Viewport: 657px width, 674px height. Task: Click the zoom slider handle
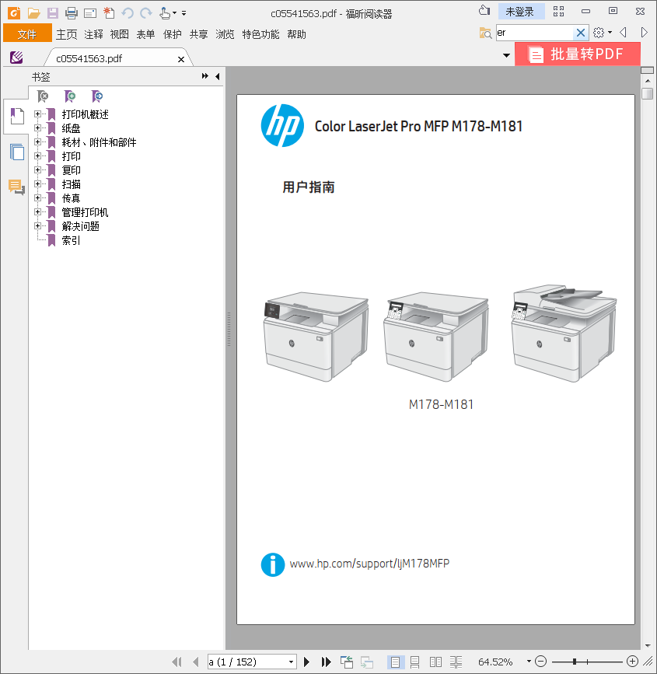pyautogui.click(x=575, y=662)
